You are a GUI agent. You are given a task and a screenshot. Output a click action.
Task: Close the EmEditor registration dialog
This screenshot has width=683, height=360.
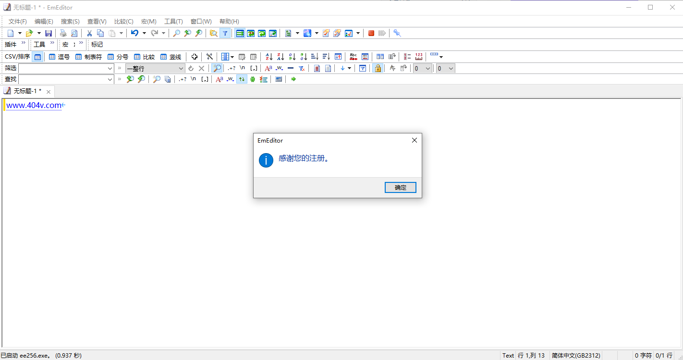click(415, 140)
